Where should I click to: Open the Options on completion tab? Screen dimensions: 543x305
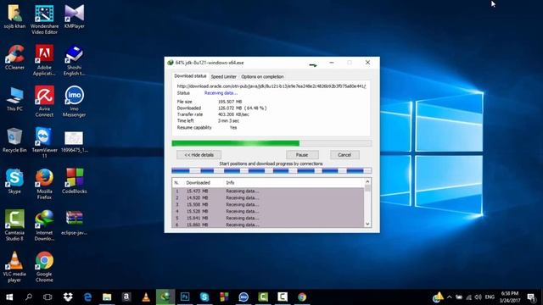coord(262,76)
